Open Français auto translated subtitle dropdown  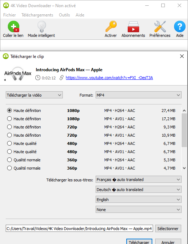point(138,180)
